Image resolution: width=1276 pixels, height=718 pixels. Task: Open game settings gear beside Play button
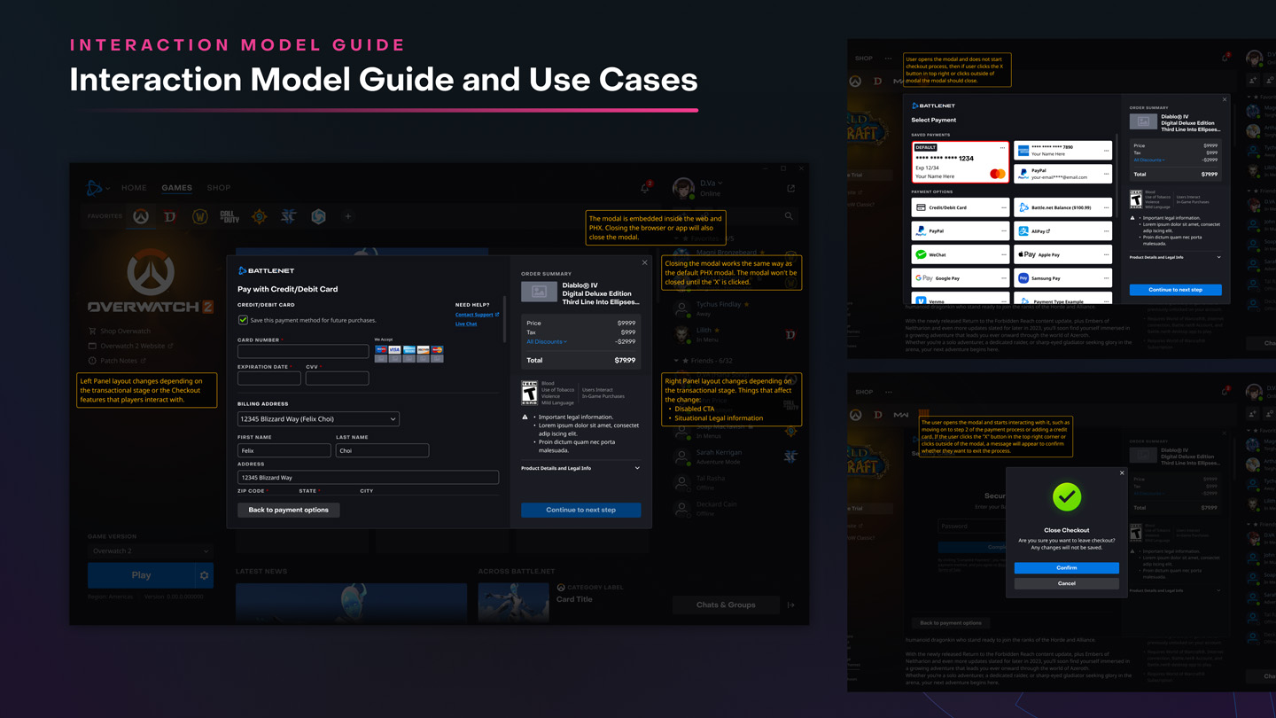[205, 575]
